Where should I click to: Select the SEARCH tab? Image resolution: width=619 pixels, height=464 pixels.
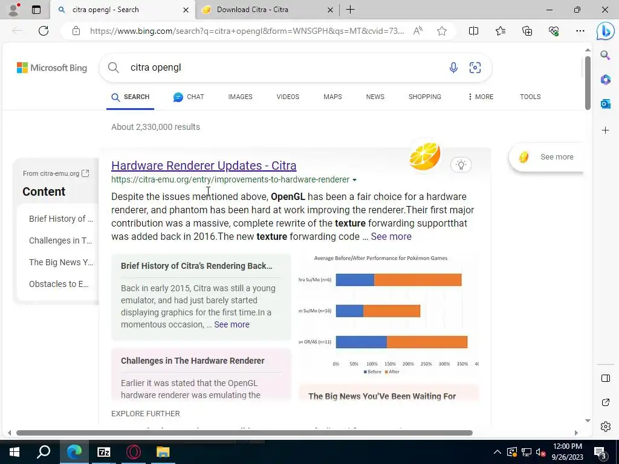click(x=131, y=97)
